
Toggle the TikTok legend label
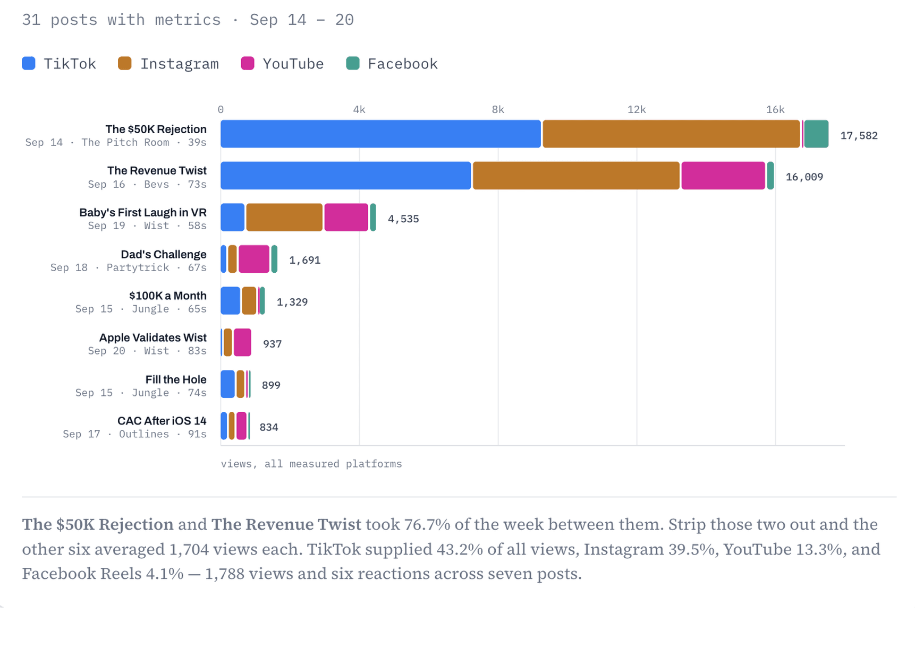click(70, 64)
